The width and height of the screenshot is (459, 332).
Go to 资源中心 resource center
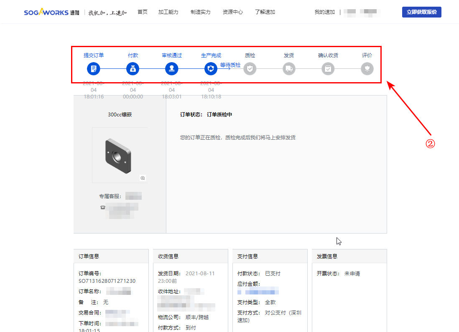232,12
